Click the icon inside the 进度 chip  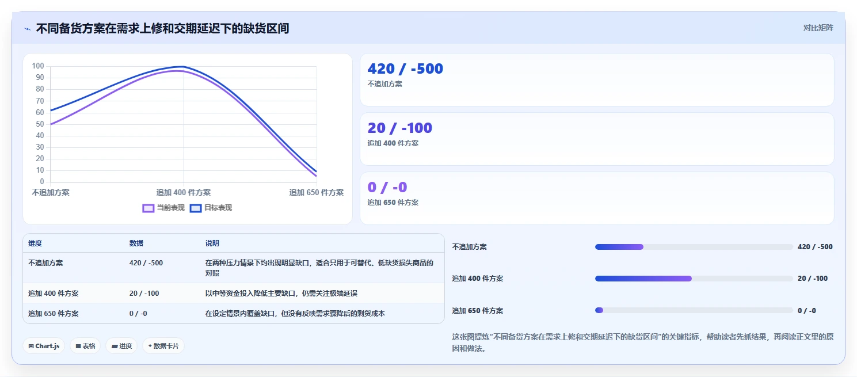(x=115, y=346)
